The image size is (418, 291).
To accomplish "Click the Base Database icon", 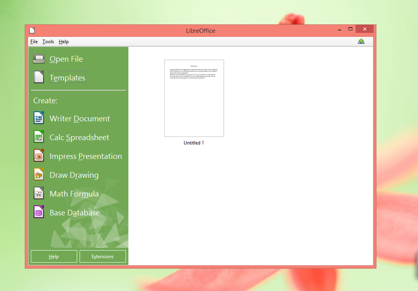I will (x=39, y=212).
